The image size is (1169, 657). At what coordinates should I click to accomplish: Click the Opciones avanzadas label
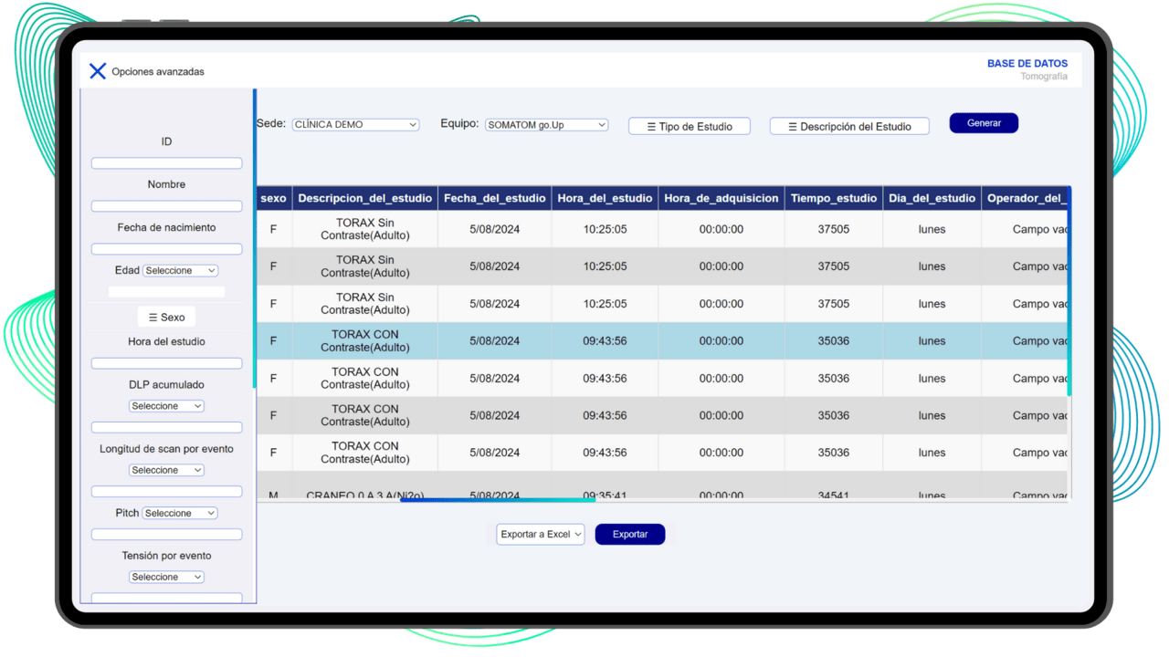[158, 71]
